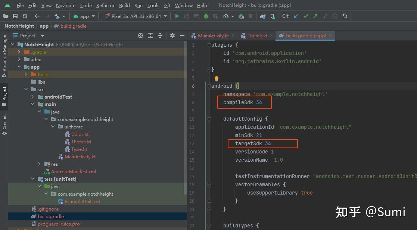Open the Device Manager toolbar icon
417x230 pixels.
(273, 16)
